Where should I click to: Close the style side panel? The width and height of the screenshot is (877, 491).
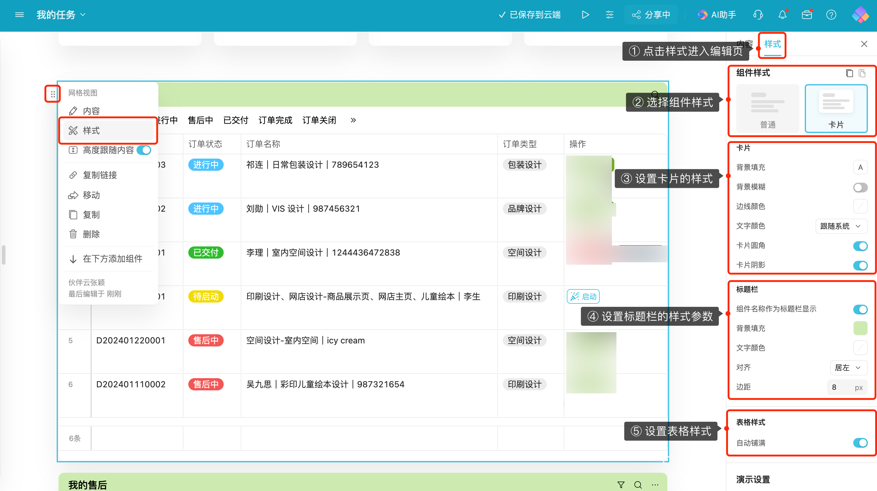864,44
